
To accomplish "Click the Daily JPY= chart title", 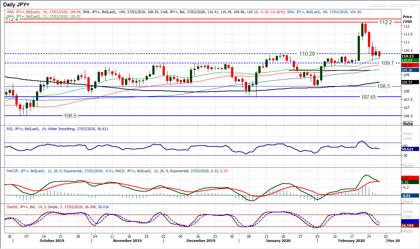I will (16, 4).
